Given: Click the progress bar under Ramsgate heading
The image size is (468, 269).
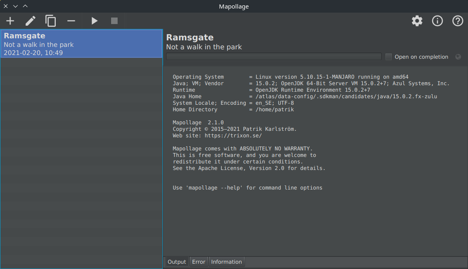Looking at the screenshot, I should (274, 57).
